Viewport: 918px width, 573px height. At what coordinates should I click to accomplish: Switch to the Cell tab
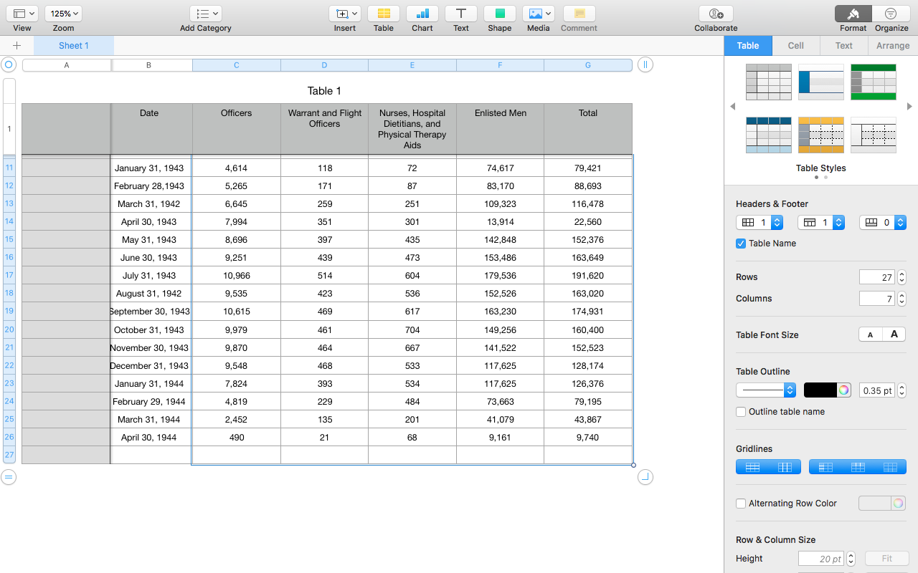[x=796, y=46]
